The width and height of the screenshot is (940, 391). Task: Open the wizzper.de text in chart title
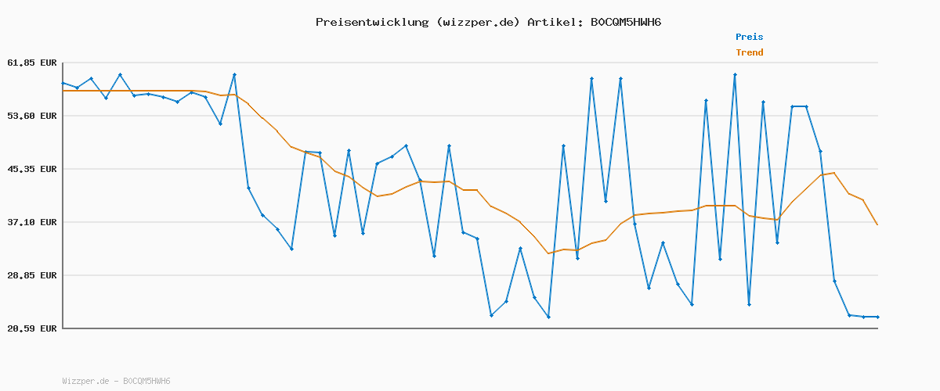[x=477, y=22]
